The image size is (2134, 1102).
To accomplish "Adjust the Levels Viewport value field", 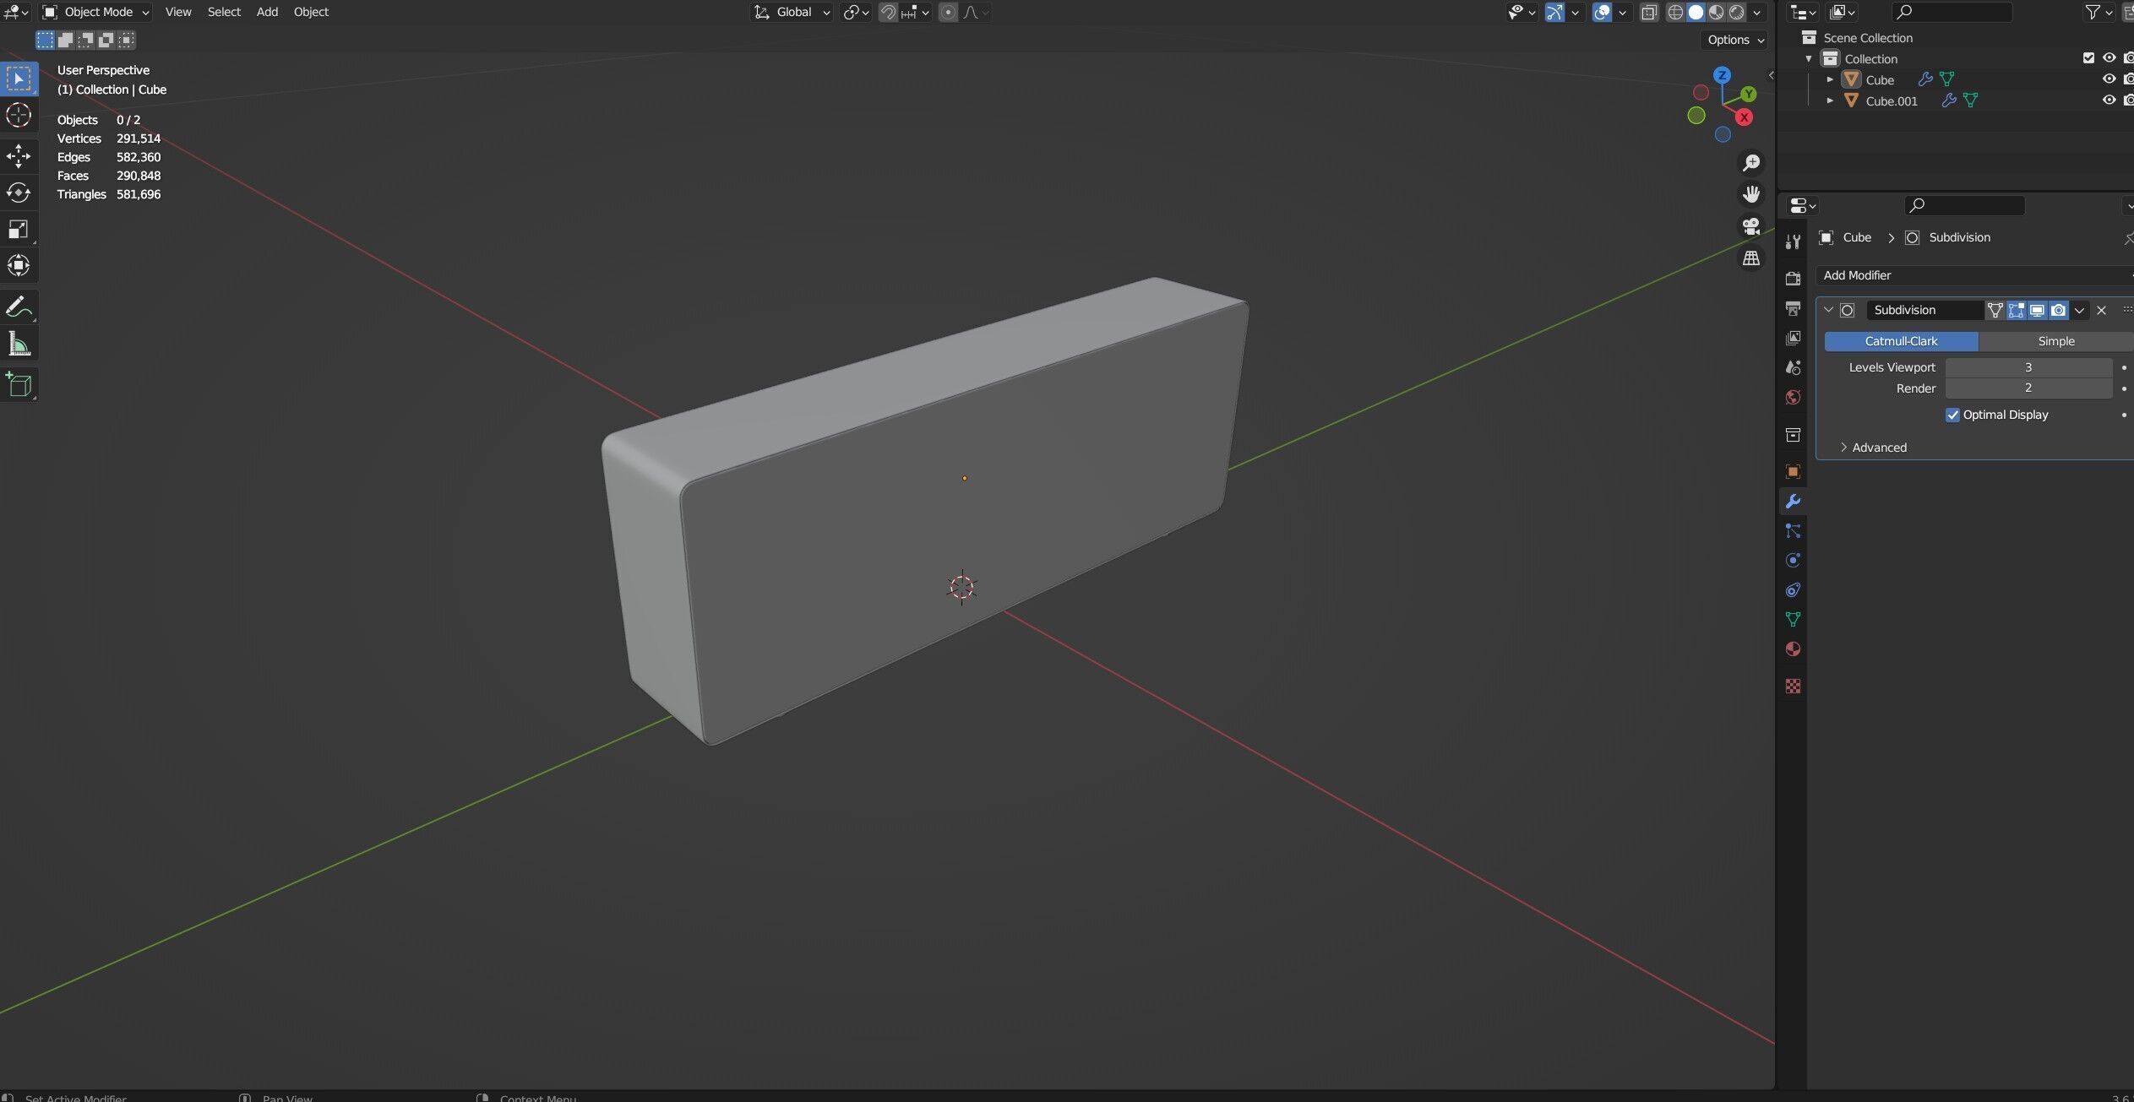I will point(2028,367).
